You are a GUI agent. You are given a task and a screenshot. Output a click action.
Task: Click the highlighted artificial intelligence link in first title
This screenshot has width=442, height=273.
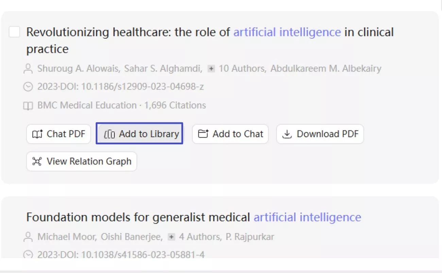287,32
